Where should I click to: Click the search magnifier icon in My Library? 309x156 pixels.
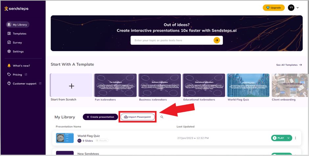click(x=162, y=117)
